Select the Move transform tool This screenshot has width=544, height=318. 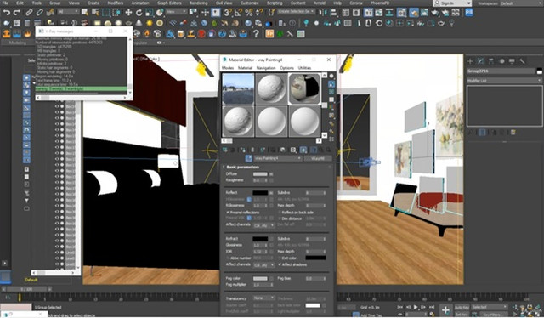[x=128, y=13]
